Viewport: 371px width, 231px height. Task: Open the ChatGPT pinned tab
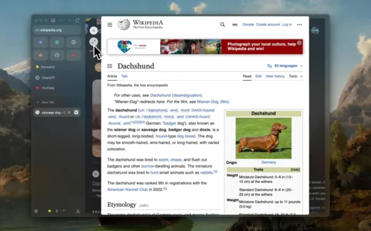point(57,78)
